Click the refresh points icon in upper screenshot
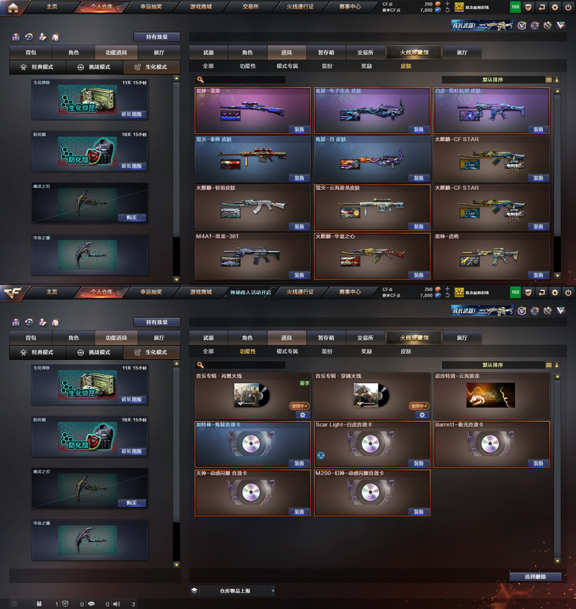 447,10
